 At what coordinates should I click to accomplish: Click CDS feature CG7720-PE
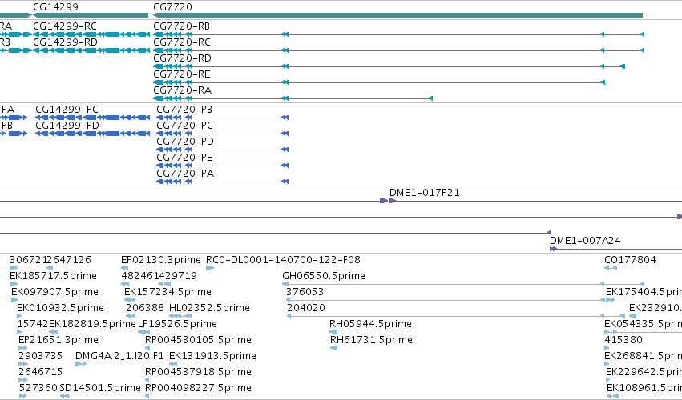(x=185, y=158)
